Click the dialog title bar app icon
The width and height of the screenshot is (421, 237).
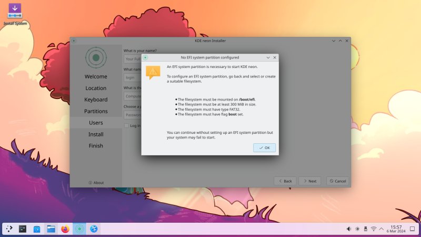click(145, 57)
